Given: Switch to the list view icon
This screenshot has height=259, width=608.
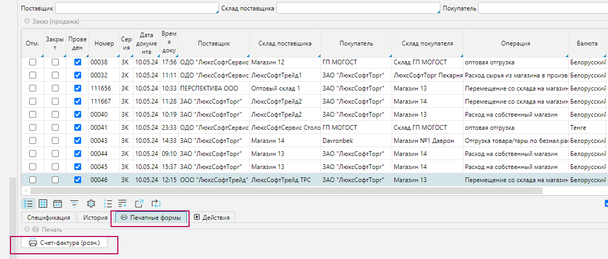Looking at the screenshot, I should coord(28,204).
